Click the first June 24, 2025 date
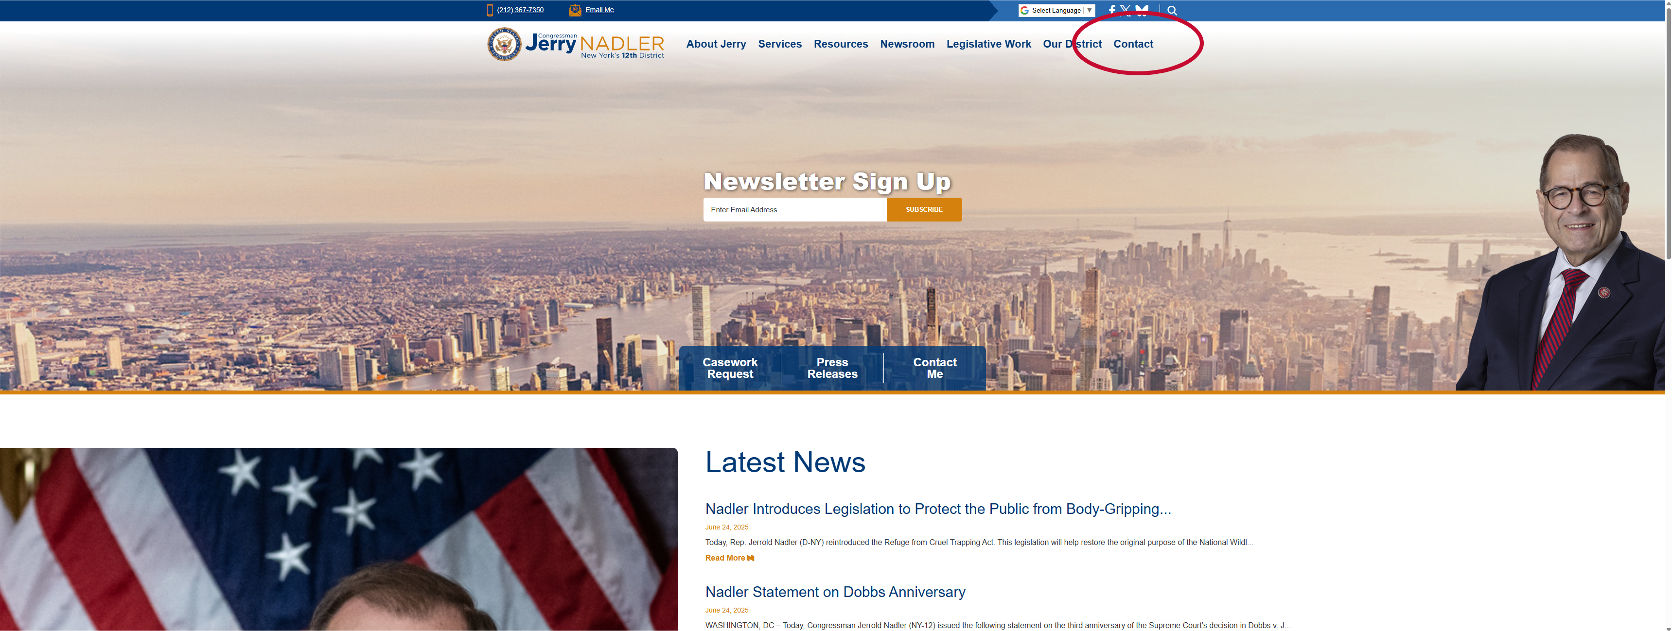This screenshot has height=631, width=1672. coord(727,527)
